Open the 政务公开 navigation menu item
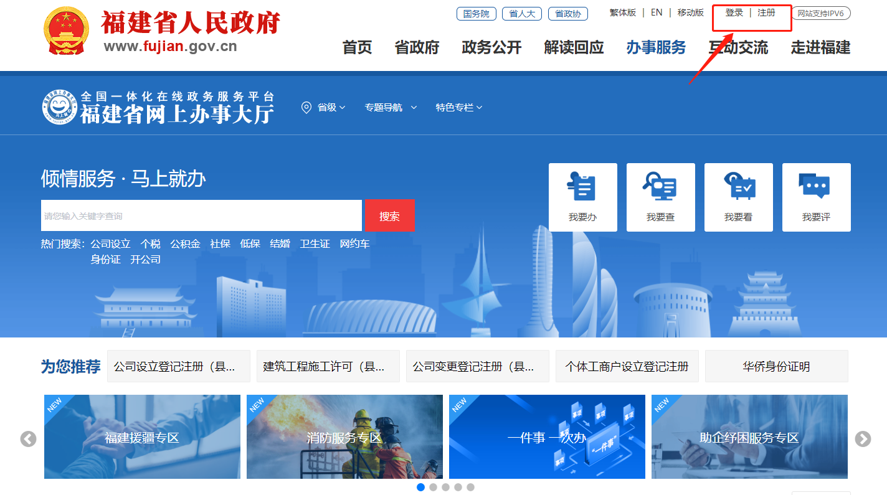The height and width of the screenshot is (495, 887). point(491,47)
